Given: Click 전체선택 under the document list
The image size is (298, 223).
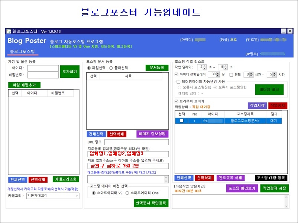Looking at the screenshot, I should click(96, 134).
